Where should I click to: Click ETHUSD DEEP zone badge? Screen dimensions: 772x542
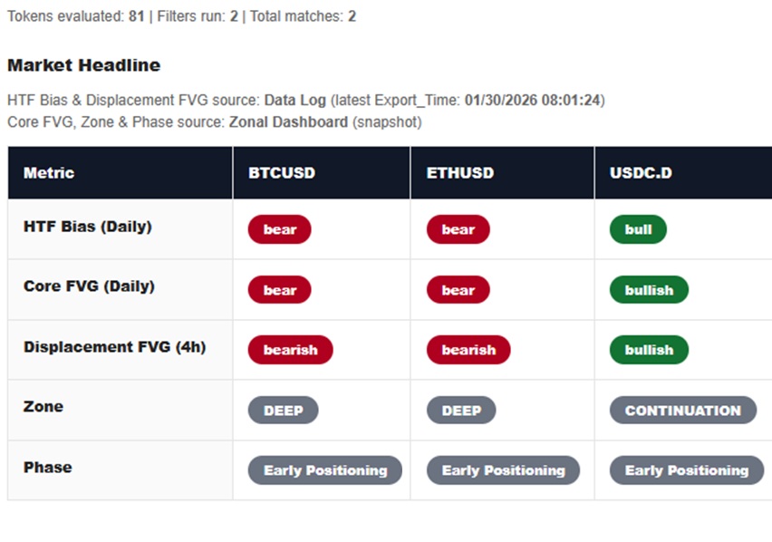coord(461,410)
